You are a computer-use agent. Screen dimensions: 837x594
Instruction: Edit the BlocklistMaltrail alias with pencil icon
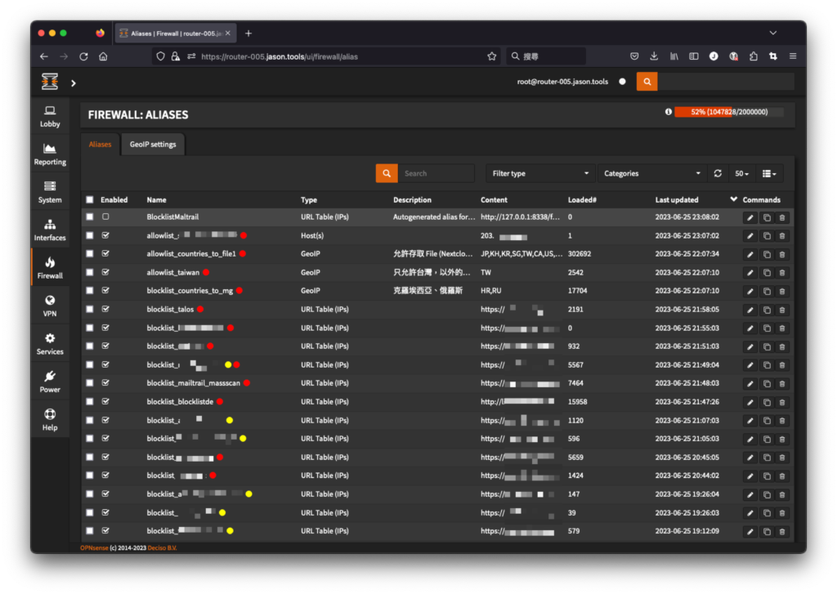coord(750,217)
